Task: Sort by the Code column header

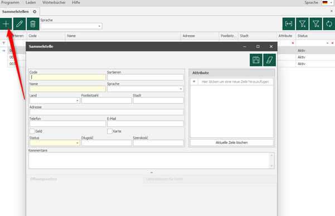Action: pyautogui.click(x=46, y=36)
